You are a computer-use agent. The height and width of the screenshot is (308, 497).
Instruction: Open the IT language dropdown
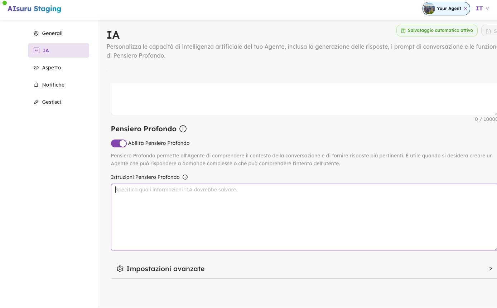click(x=482, y=9)
